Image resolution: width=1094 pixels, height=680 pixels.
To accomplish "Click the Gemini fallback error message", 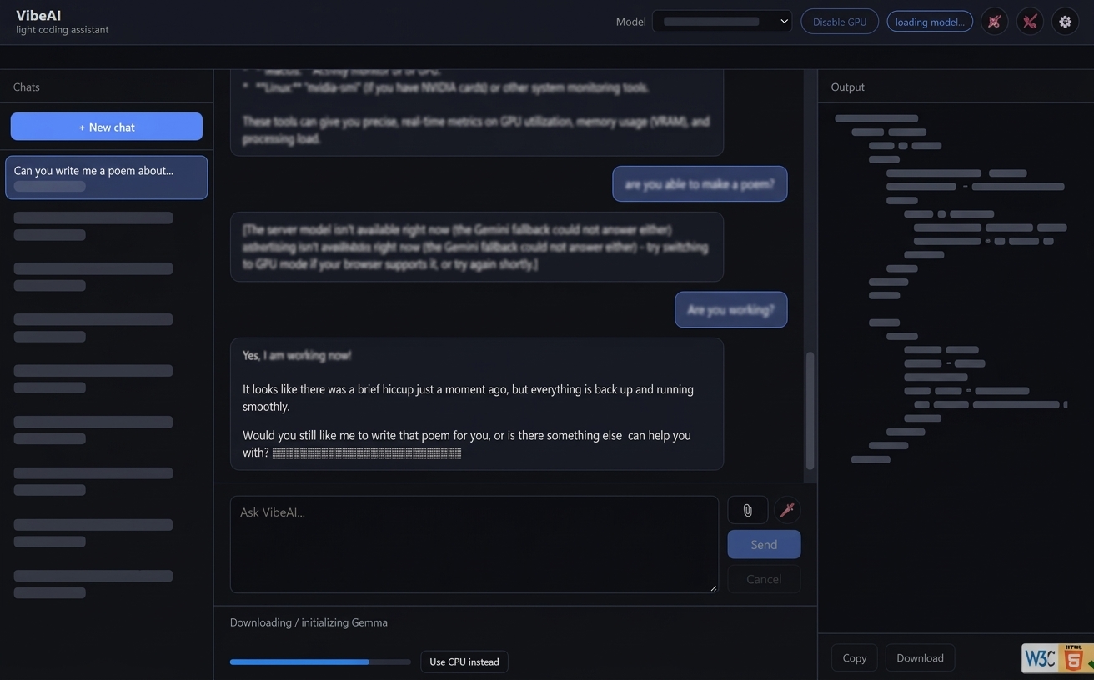I will [x=477, y=247].
